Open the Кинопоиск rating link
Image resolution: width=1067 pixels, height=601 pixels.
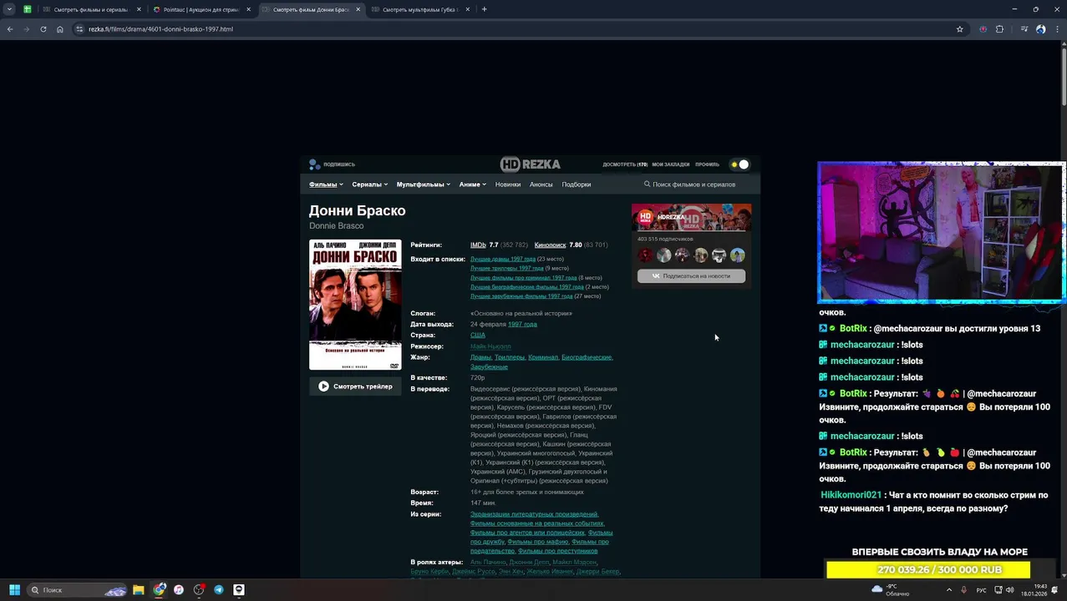pyautogui.click(x=550, y=245)
